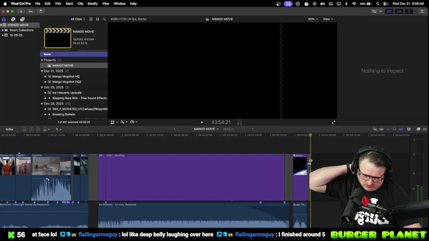Expand the Mango Mugshot HQ clip
The image size is (429, 241).
[45, 76]
